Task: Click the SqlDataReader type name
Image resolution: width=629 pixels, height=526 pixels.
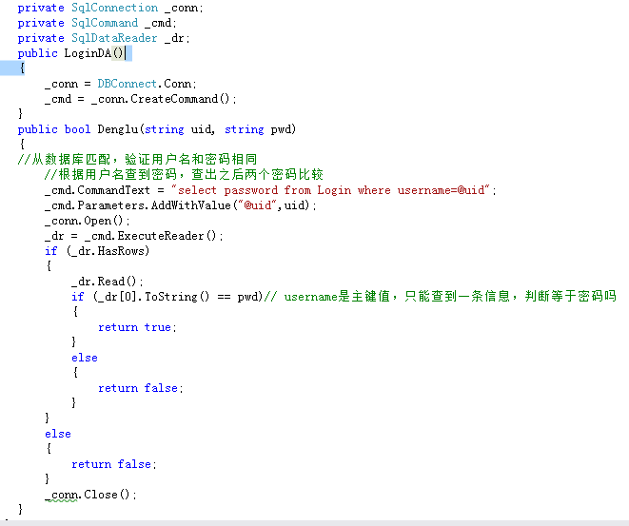Action: tap(114, 38)
